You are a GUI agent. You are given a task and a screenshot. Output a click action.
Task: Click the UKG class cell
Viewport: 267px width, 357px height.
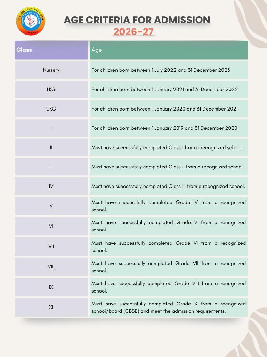pyautogui.click(x=51, y=109)
